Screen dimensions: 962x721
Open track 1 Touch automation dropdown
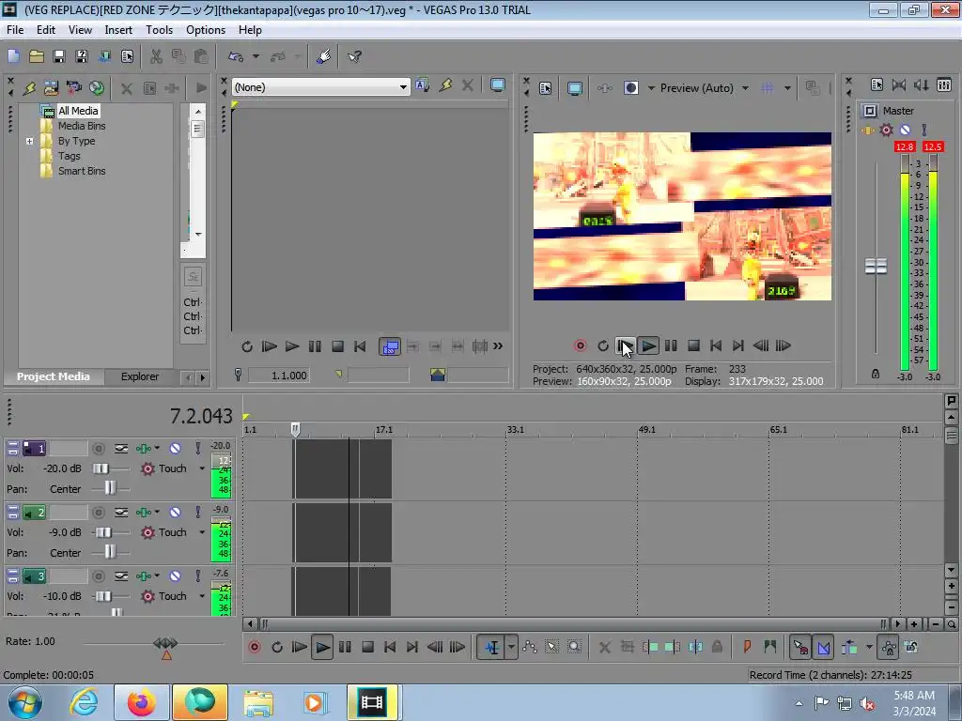pos(202,468)
